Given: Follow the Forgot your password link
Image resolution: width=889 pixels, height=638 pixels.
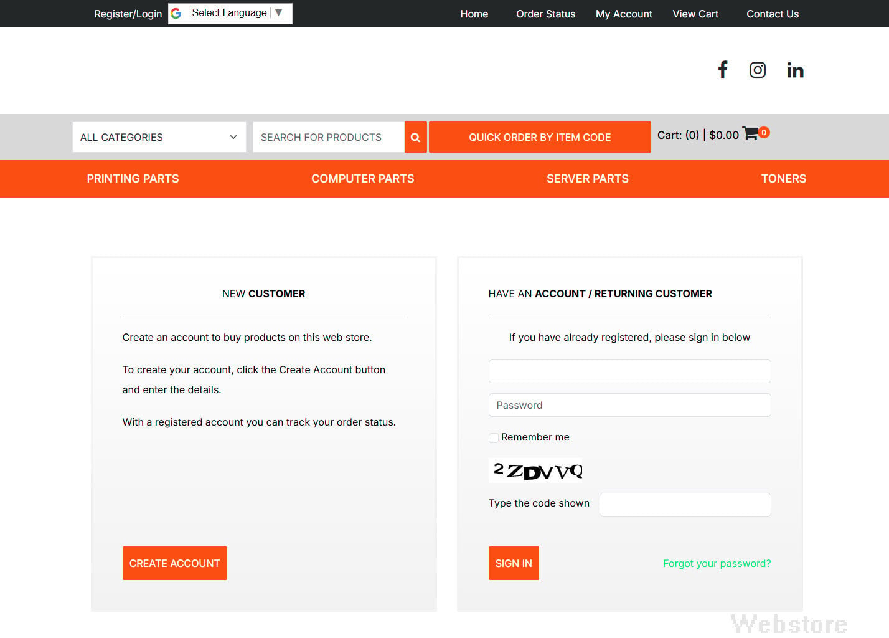Looking at the screenshot, I should tap(717, 563).
